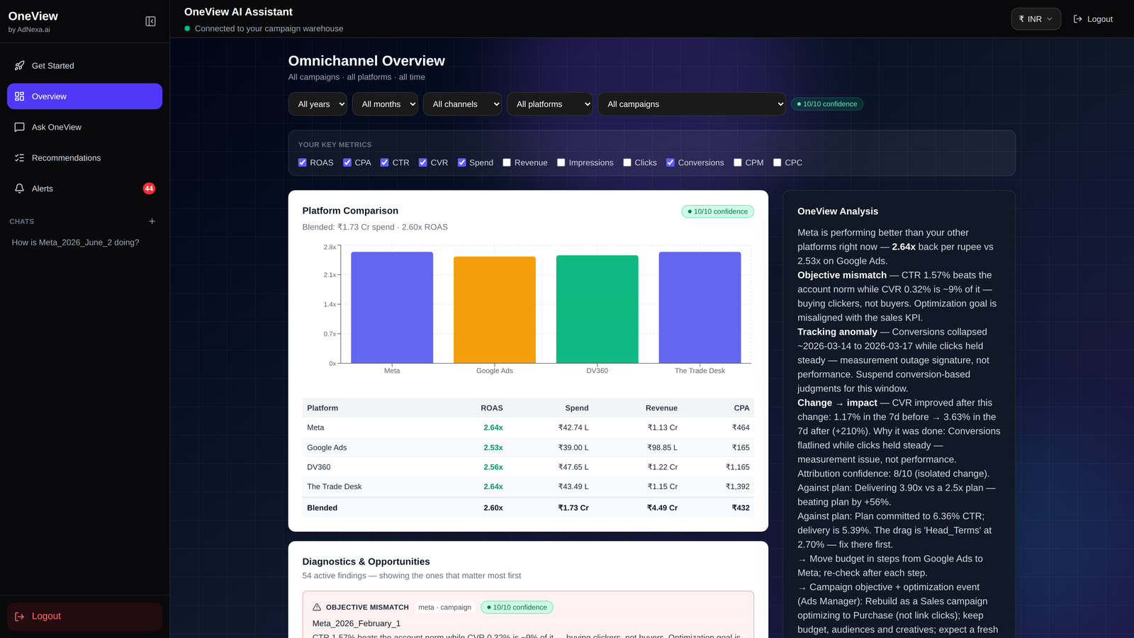Click the Ask OneView chat bubble icon
Screen dimensions: 1134x638
coord(19,127)
